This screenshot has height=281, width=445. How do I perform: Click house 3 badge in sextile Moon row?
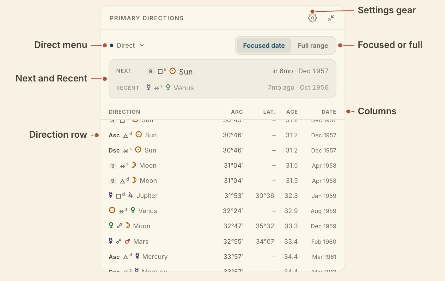tap(113, 166)
